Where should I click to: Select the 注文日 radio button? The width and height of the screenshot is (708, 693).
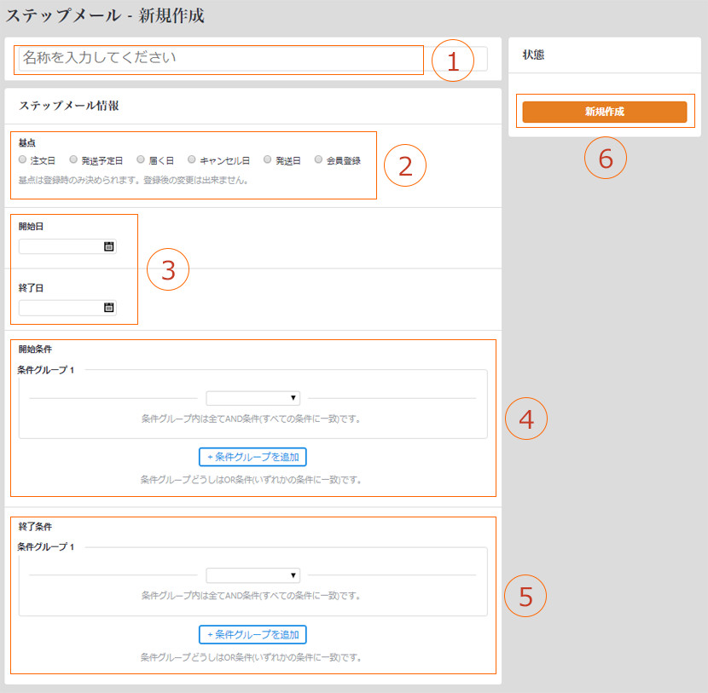23,159
